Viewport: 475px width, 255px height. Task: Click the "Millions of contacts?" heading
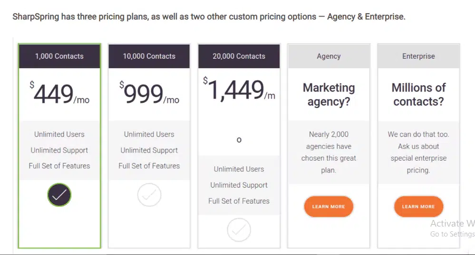(x=418, y=94)
